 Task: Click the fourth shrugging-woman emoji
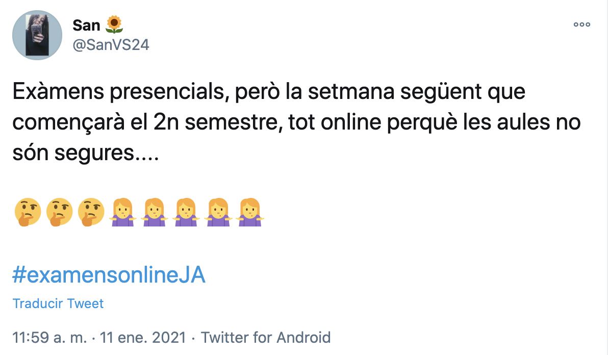(218, 213)
